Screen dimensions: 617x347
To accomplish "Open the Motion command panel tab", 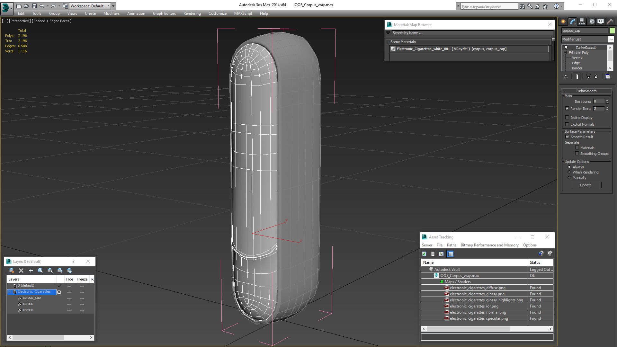I will click(592, 22).
